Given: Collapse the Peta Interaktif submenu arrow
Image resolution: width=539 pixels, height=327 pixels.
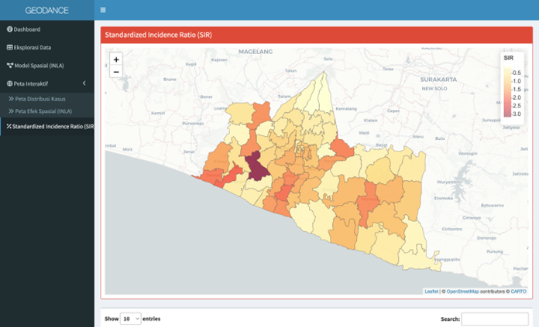Looking at the screenshot, I should click(x=84, y=83).
